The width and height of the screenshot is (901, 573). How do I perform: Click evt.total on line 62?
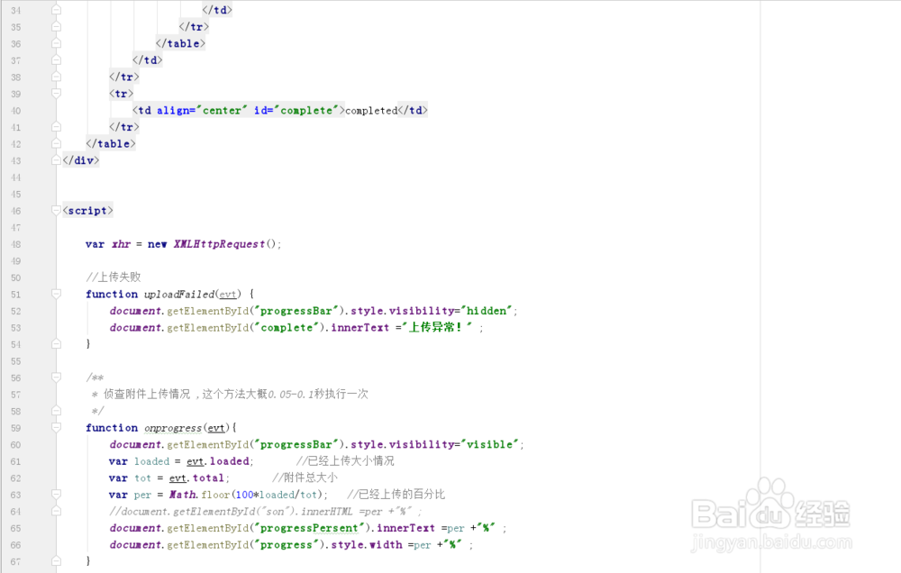196,478
